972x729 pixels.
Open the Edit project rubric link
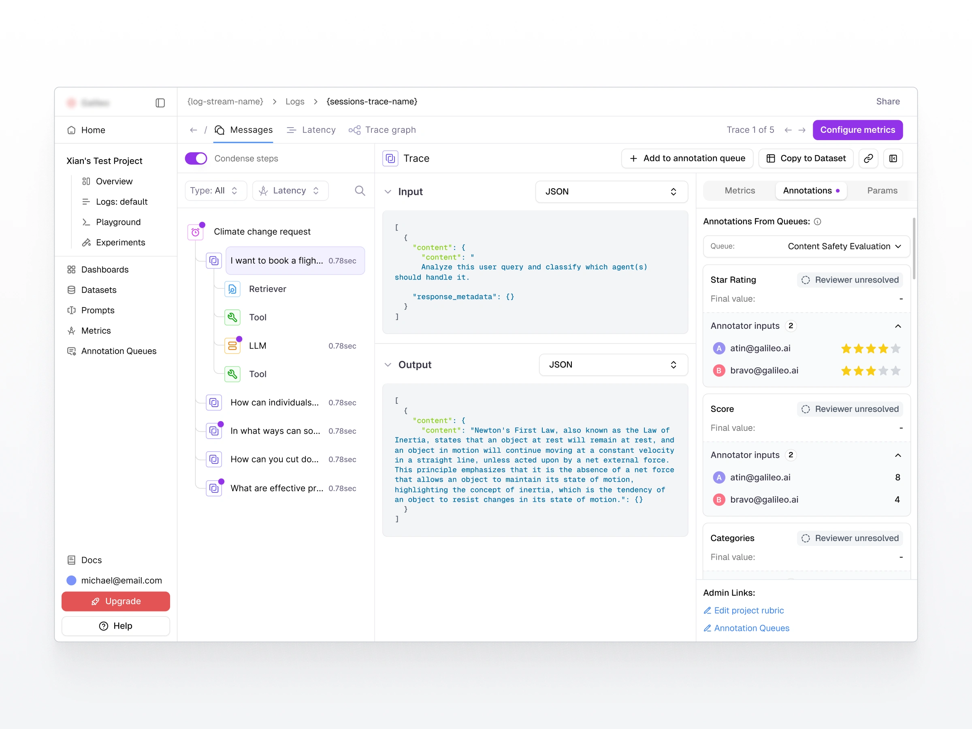coord(749,610)
